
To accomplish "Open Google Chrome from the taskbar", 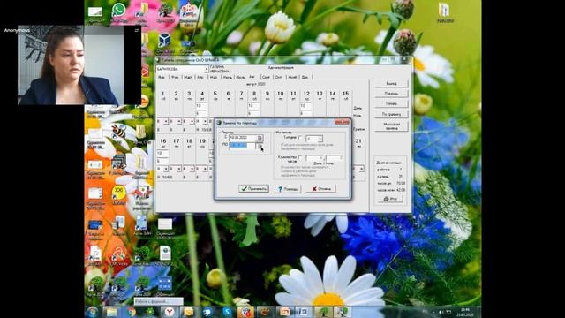I will point(131,312).
